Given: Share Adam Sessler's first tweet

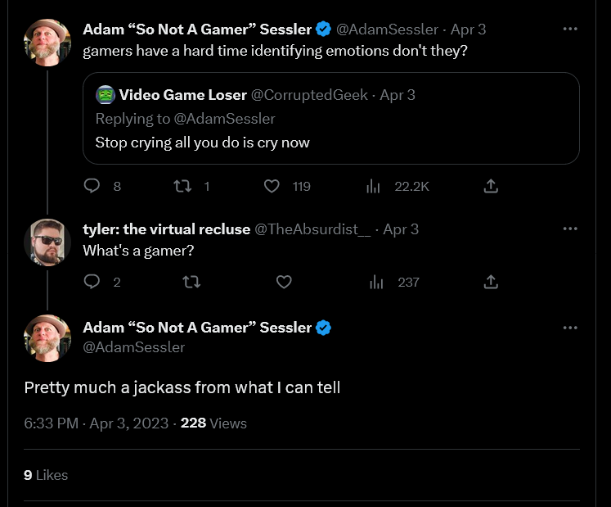Looking at the screenshot, I should [491, 186].
